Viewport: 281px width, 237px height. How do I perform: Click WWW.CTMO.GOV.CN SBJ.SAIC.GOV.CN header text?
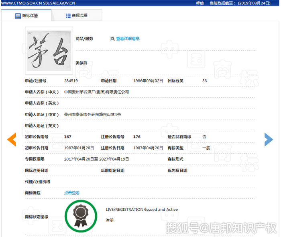coord(38,3)
